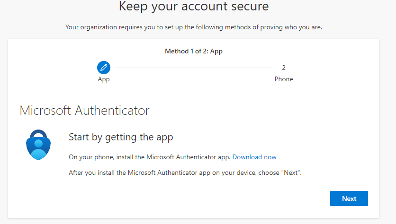Screen dimensions: 396x224
Task: Click the organization requirement description sentence
Action: coord(193,27)
